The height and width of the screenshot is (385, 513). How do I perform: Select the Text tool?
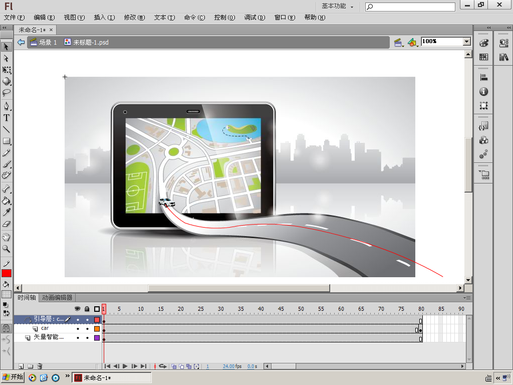click(7, 118)
